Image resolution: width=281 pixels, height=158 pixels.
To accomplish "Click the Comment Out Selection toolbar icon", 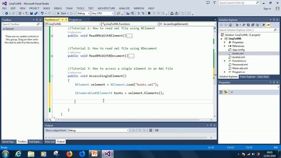I will pos(139,14).
